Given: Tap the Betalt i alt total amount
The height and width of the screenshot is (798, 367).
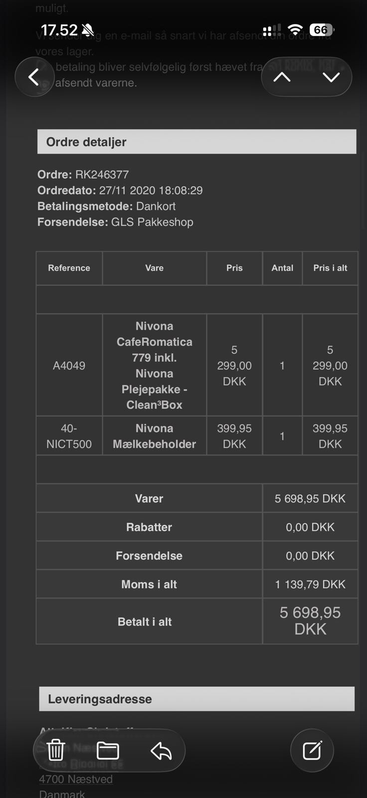Looking at the screenshot, I should [x=310, y=621].
